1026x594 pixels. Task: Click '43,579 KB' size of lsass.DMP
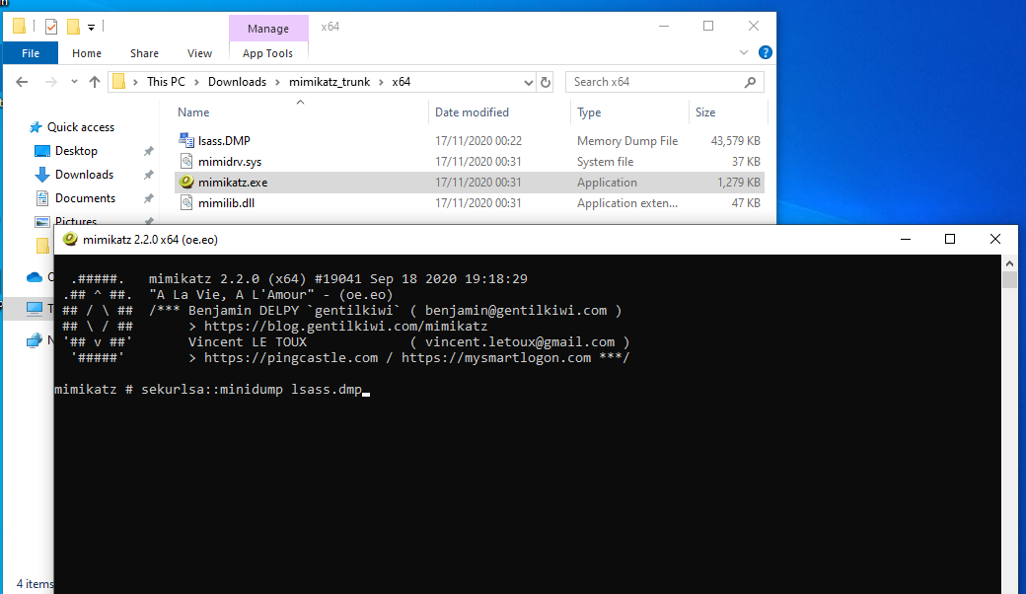click(x=736, y=141)
